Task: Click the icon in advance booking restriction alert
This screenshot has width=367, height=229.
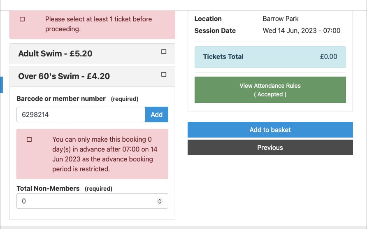Action: pyautogui.click(x=29, y=140)
